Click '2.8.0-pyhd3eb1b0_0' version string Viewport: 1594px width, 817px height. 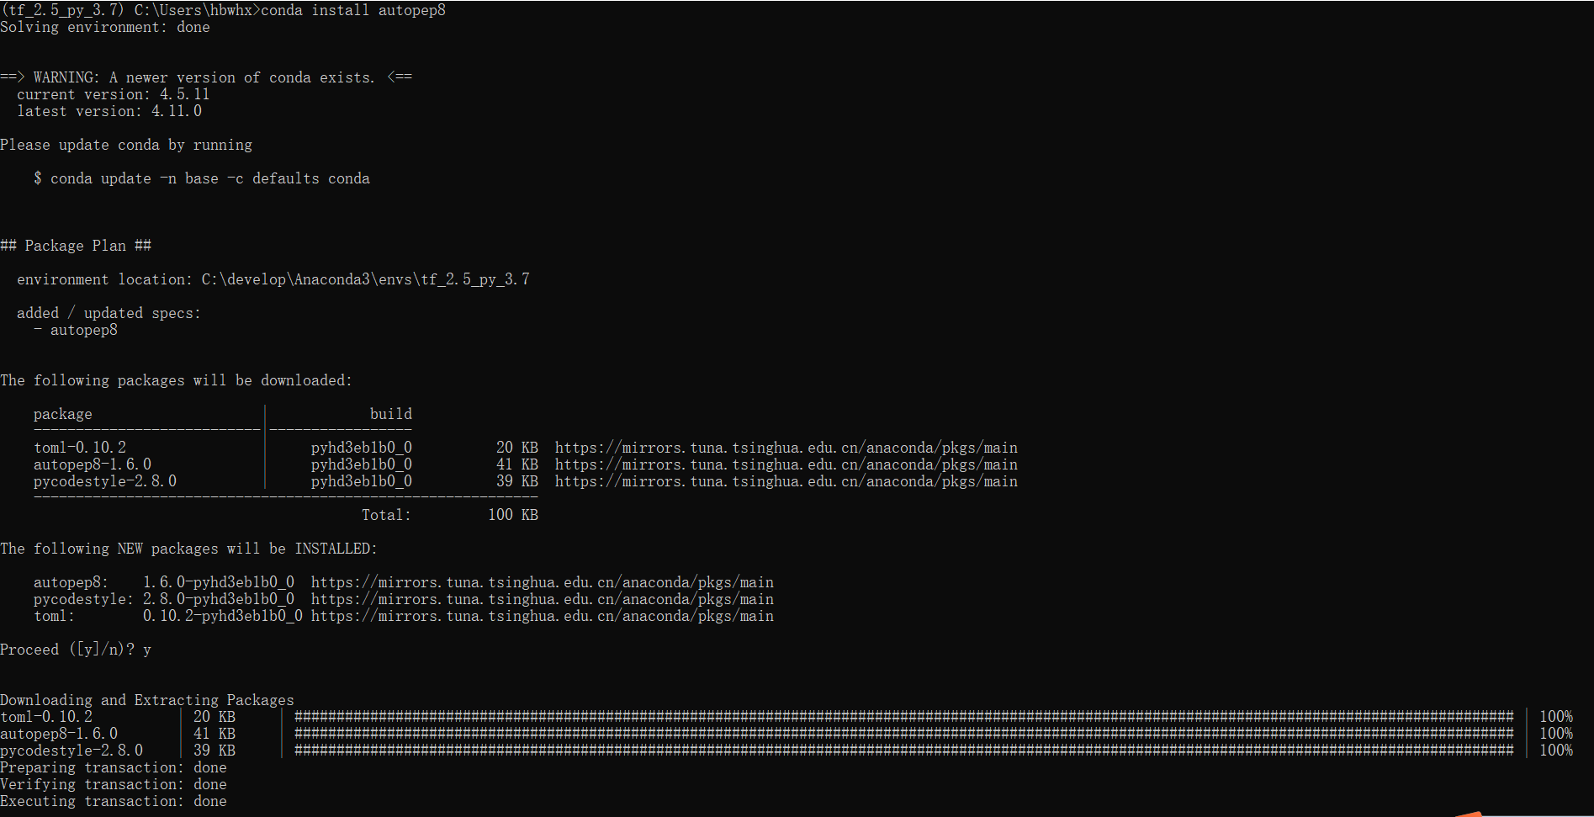(x=219, y=599)
